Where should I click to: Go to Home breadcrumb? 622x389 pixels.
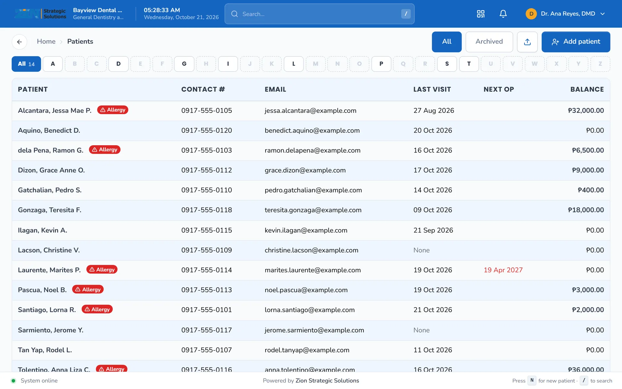click(46, 41)
